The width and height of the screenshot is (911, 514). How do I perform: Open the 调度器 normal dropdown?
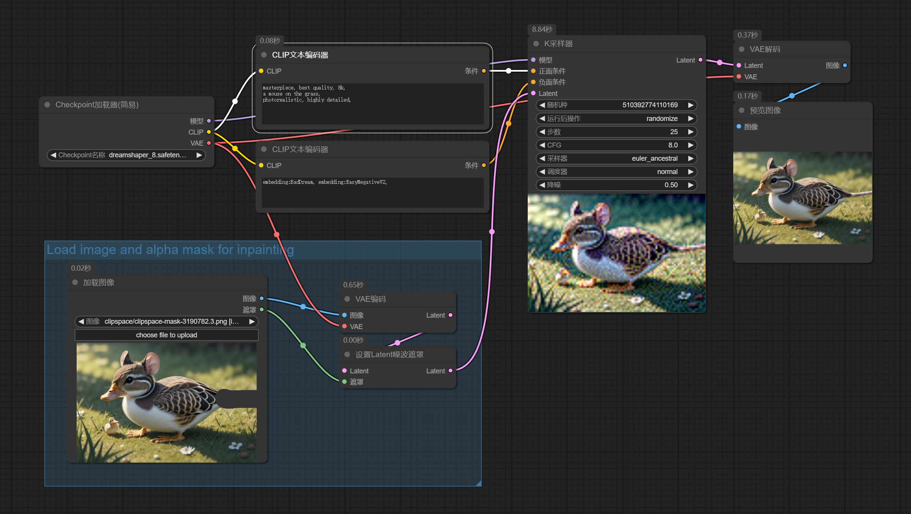pos(616,172)
